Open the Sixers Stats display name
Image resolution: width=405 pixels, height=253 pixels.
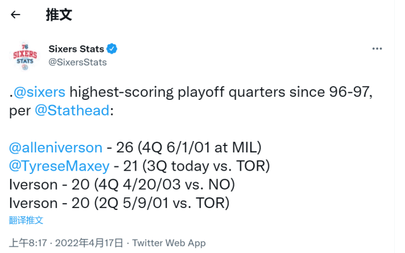coord(76,49)
